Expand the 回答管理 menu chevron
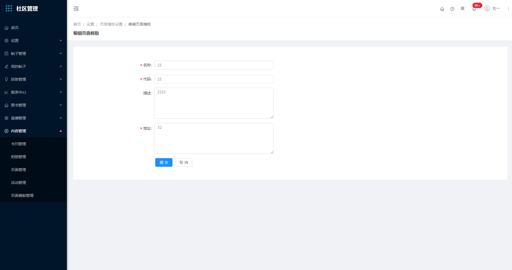The width and height of the screenshot is (512, 270). [x=61, y=79]
